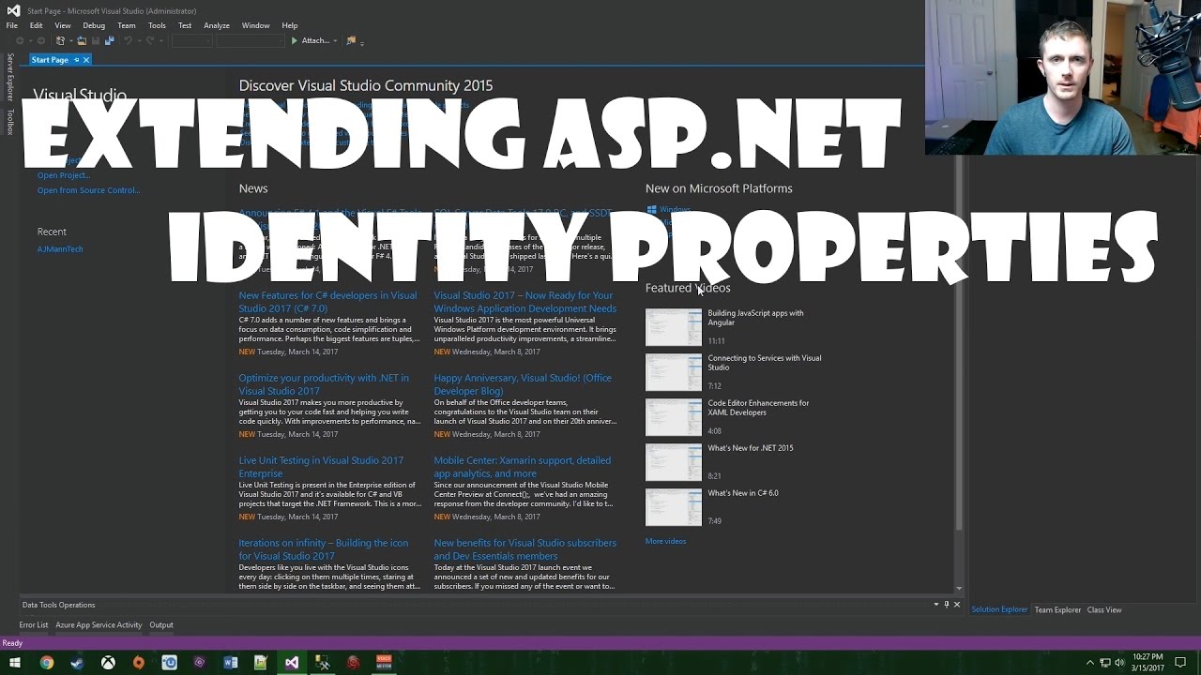Open the Edit menu
Screen dimensions: 1201x675
36,25
